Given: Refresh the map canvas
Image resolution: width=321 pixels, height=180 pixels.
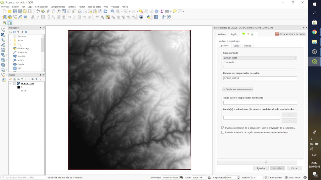Looking at the screenshot, I should [105, 11].
